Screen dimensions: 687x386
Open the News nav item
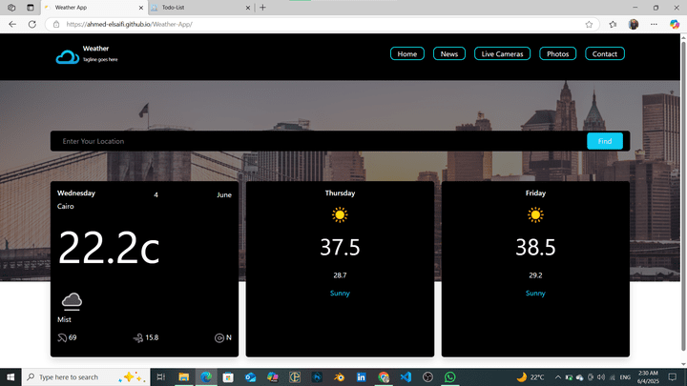449,53
